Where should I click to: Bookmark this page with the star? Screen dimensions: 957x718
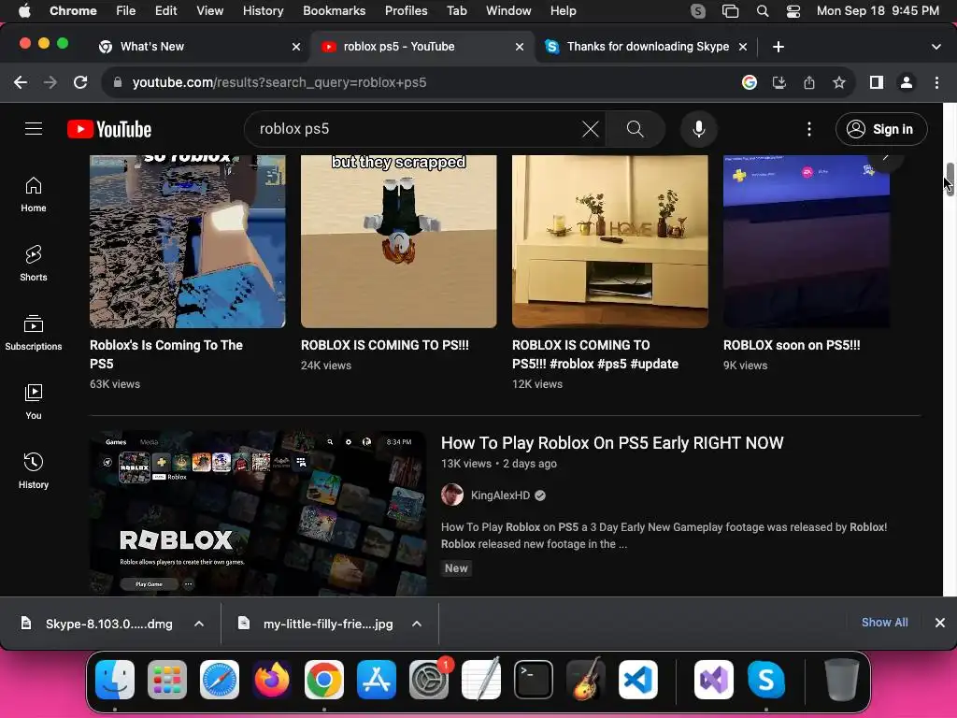pyautogui.click(x=839, y=82)
